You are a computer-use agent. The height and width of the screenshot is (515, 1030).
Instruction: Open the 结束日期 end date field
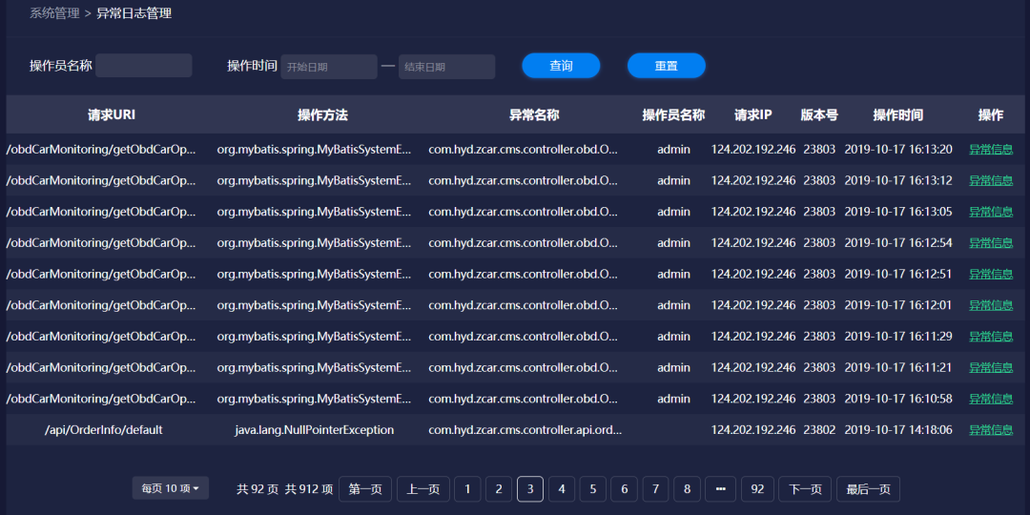pyautogui.click(x=446, y=67)
